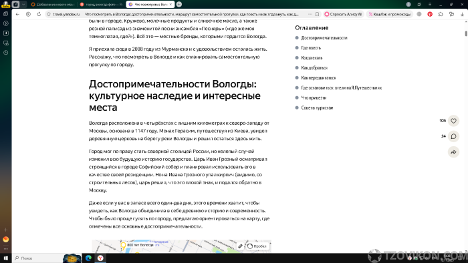Jump to Что привезти section
The image size is (468, 263).
(314, 97)
